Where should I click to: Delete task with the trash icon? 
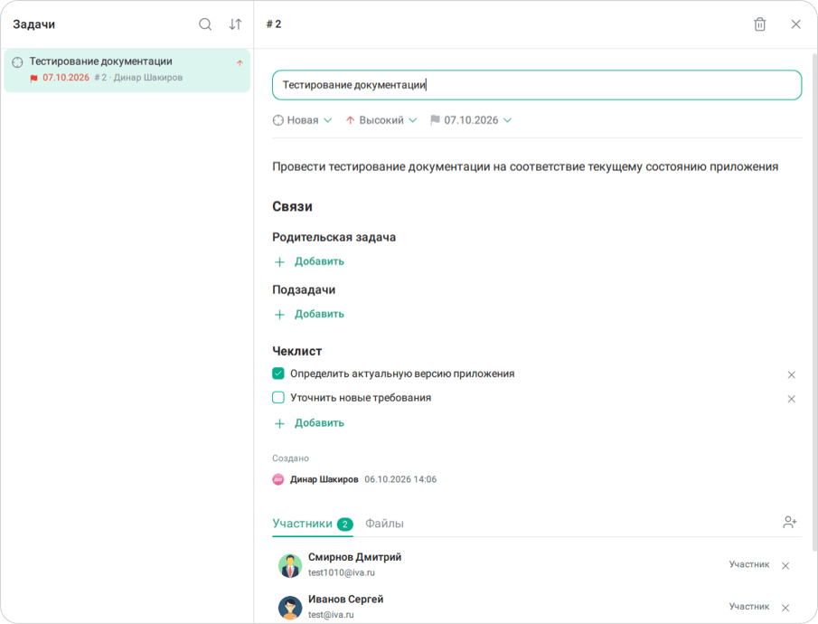point(759,24)
